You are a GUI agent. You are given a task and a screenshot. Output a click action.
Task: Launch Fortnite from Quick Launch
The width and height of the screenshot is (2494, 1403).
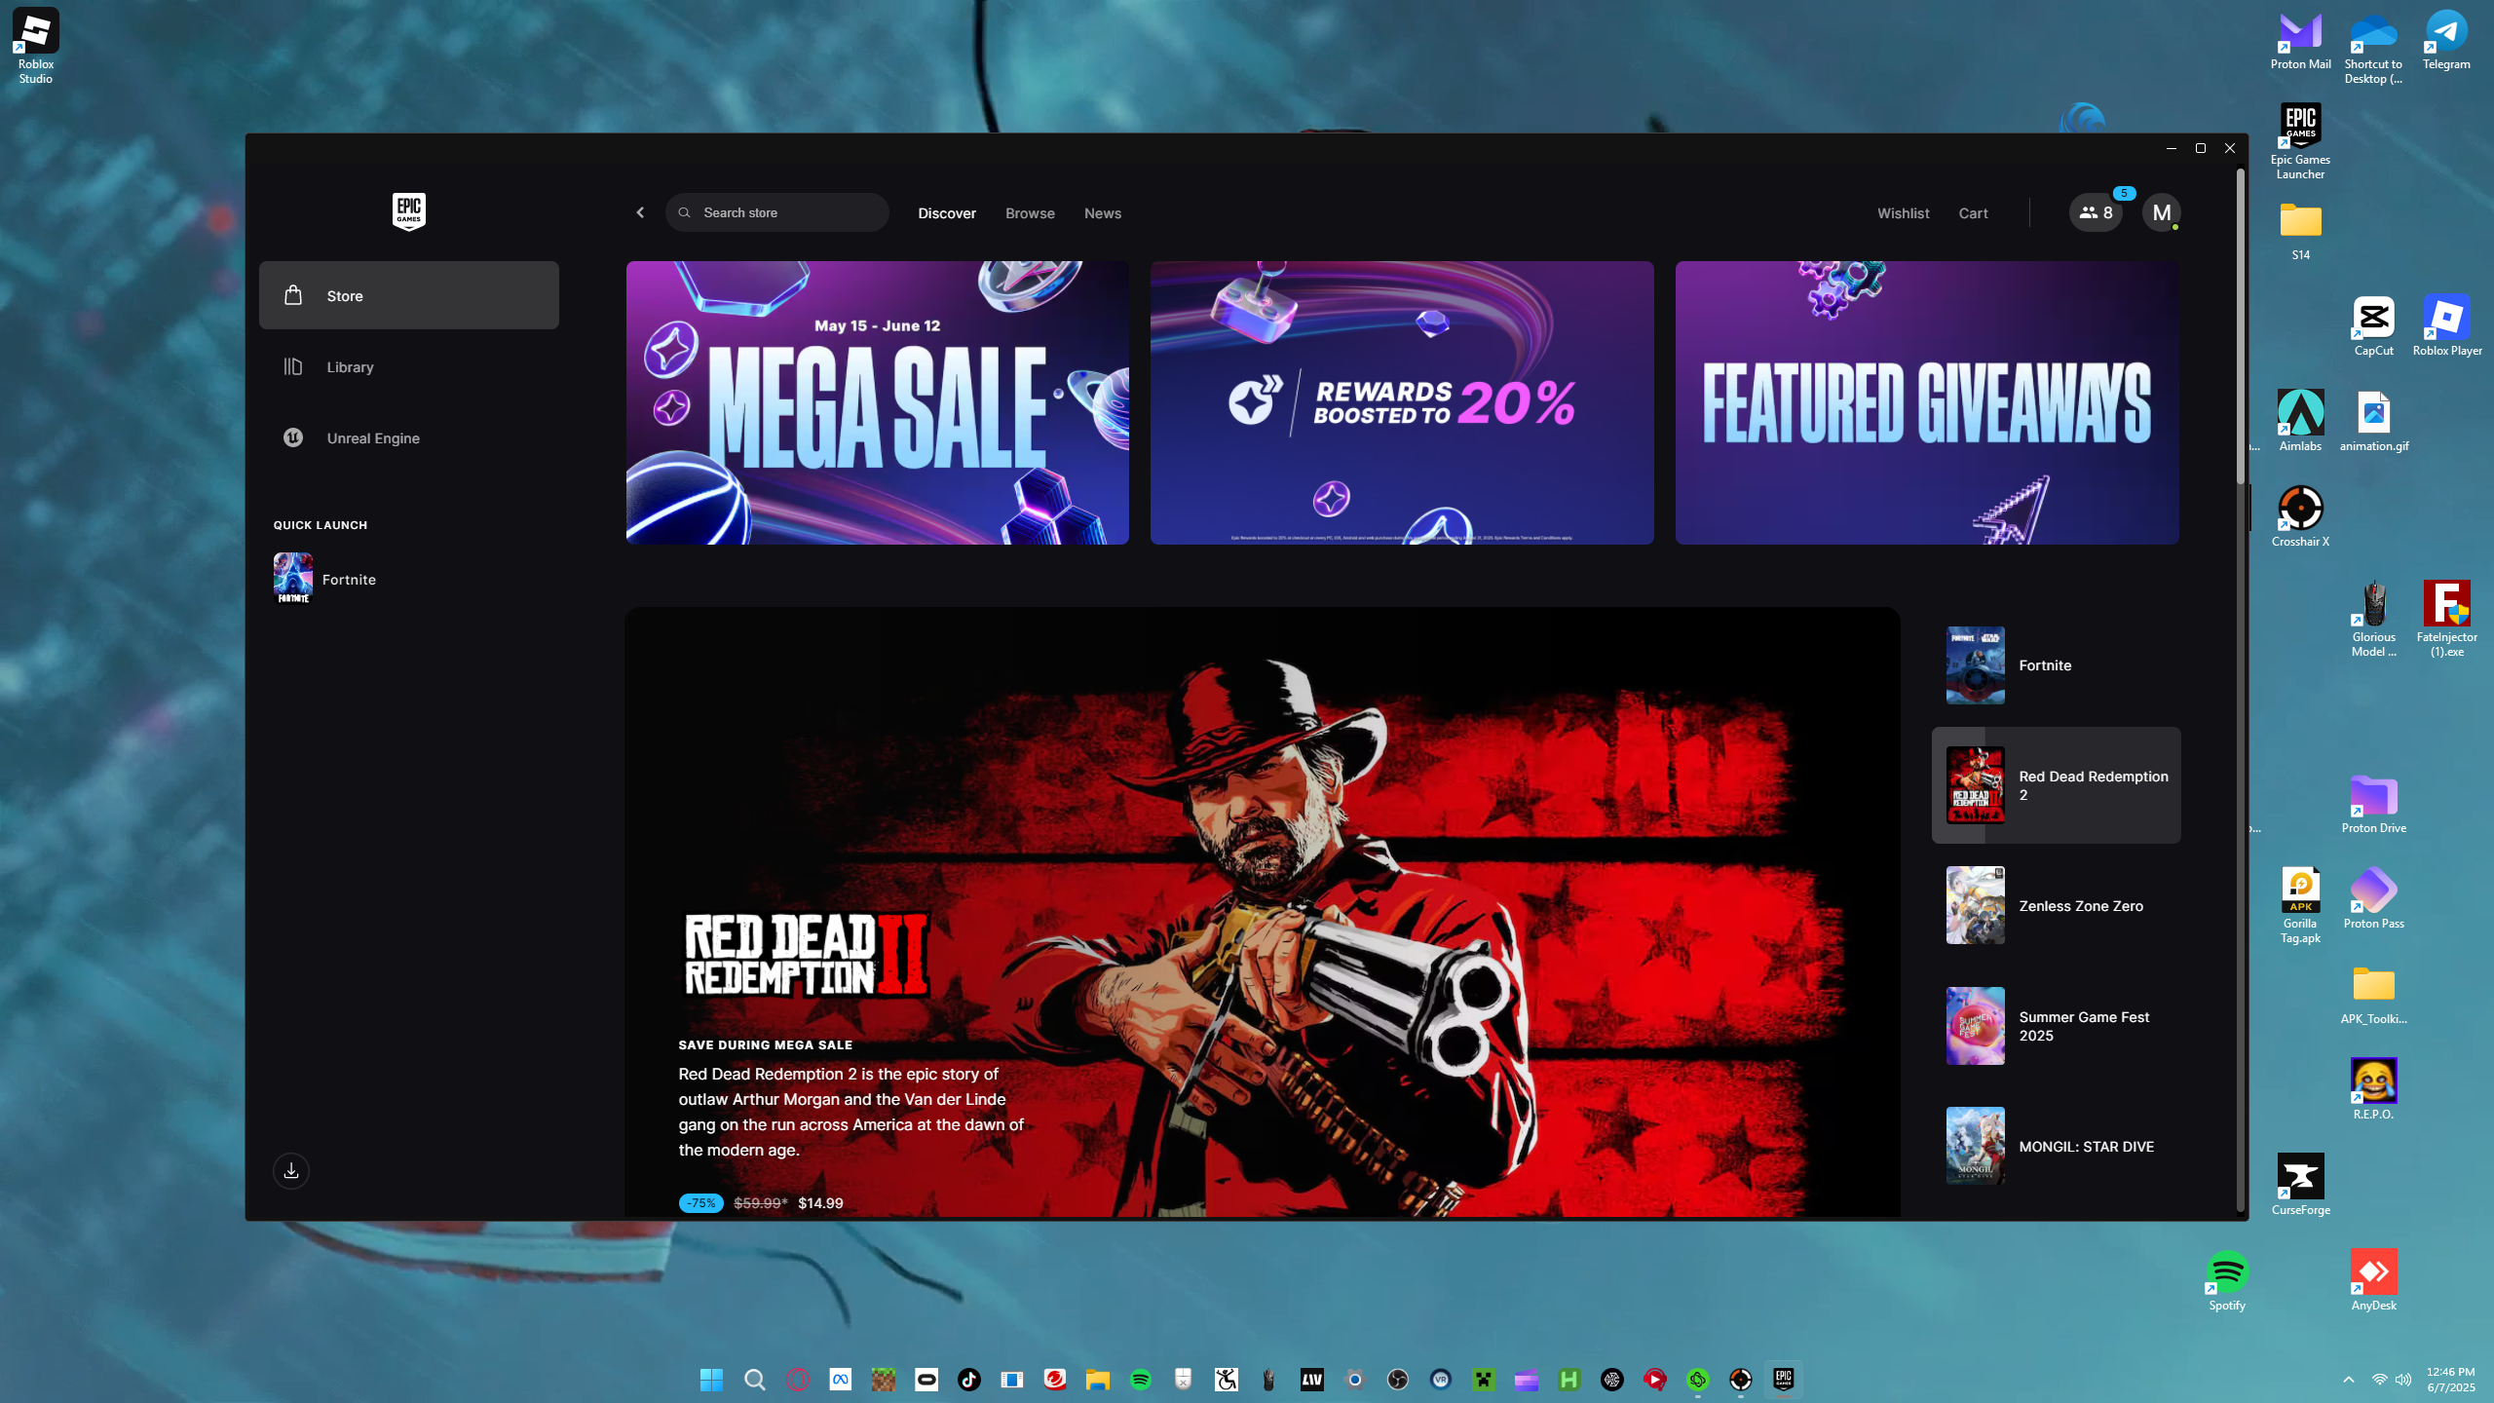click(348, 580)
